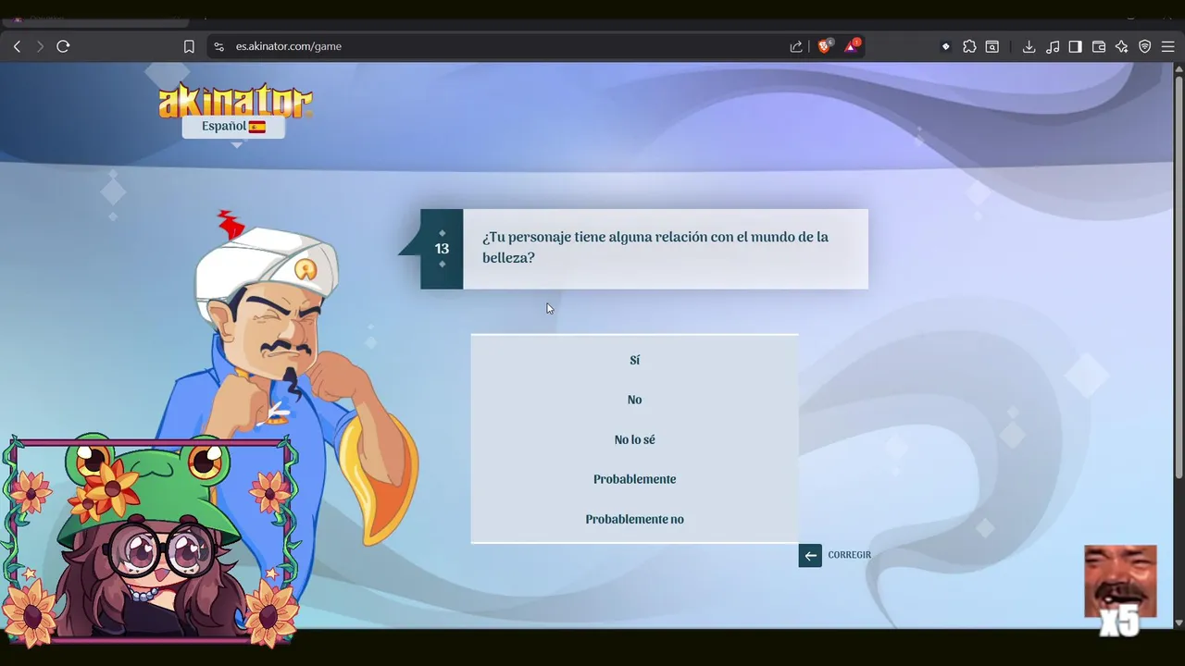This screenshot has height=666, width=1185.
Task: Choose the No lo sé answer
Action: (634, 439)
